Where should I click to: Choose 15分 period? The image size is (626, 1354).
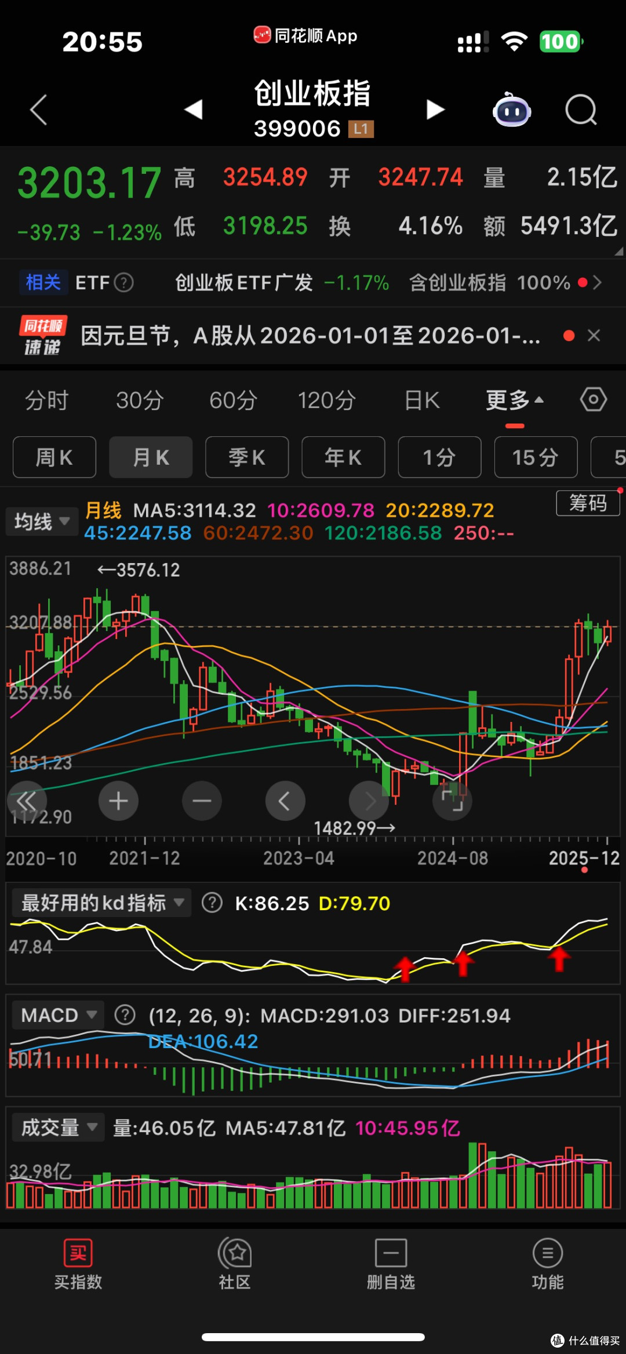(536, 457)
